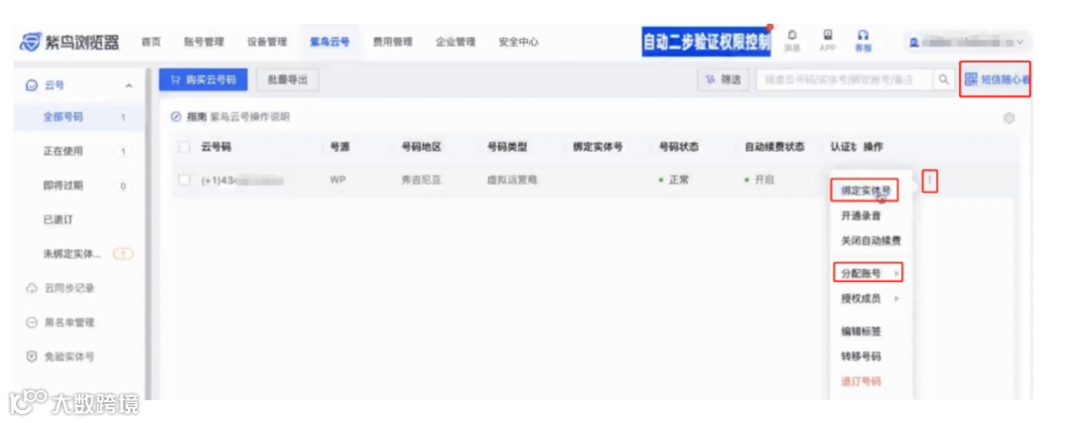This screenshot has height=423, width=1072.
Task: Click the 黑名单管理 icon
Action: (31, 323)
